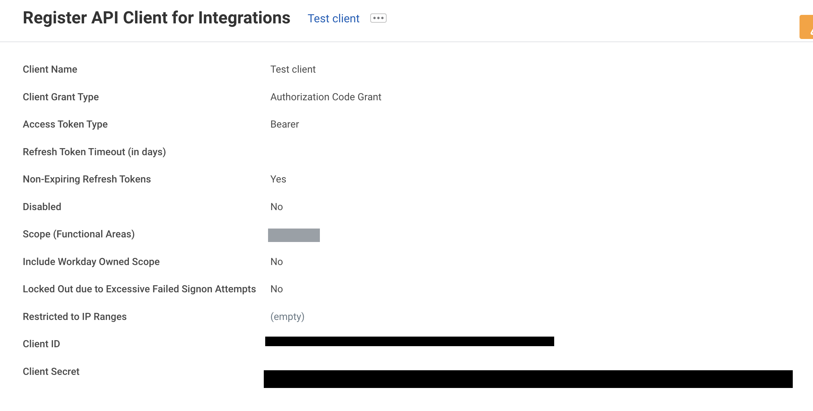Click the orange button at top right
Viewport: 813px width, 411px height.
pyautogui.click(x=806, y=27)
